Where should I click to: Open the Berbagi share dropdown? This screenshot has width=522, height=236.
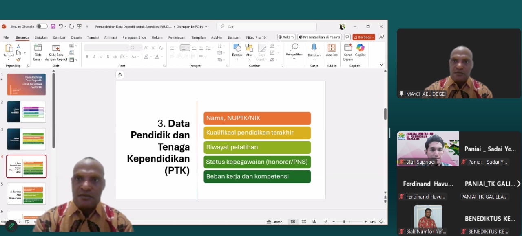[363, 37]
